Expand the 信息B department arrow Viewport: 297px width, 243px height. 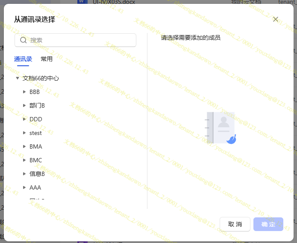pos(24,174)
